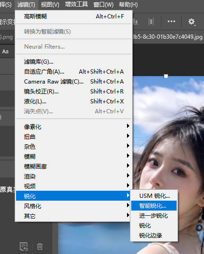Viewport: 204px width, 254px height.
Task: Click the three-dots more options icon
Action: pos(171,21)
